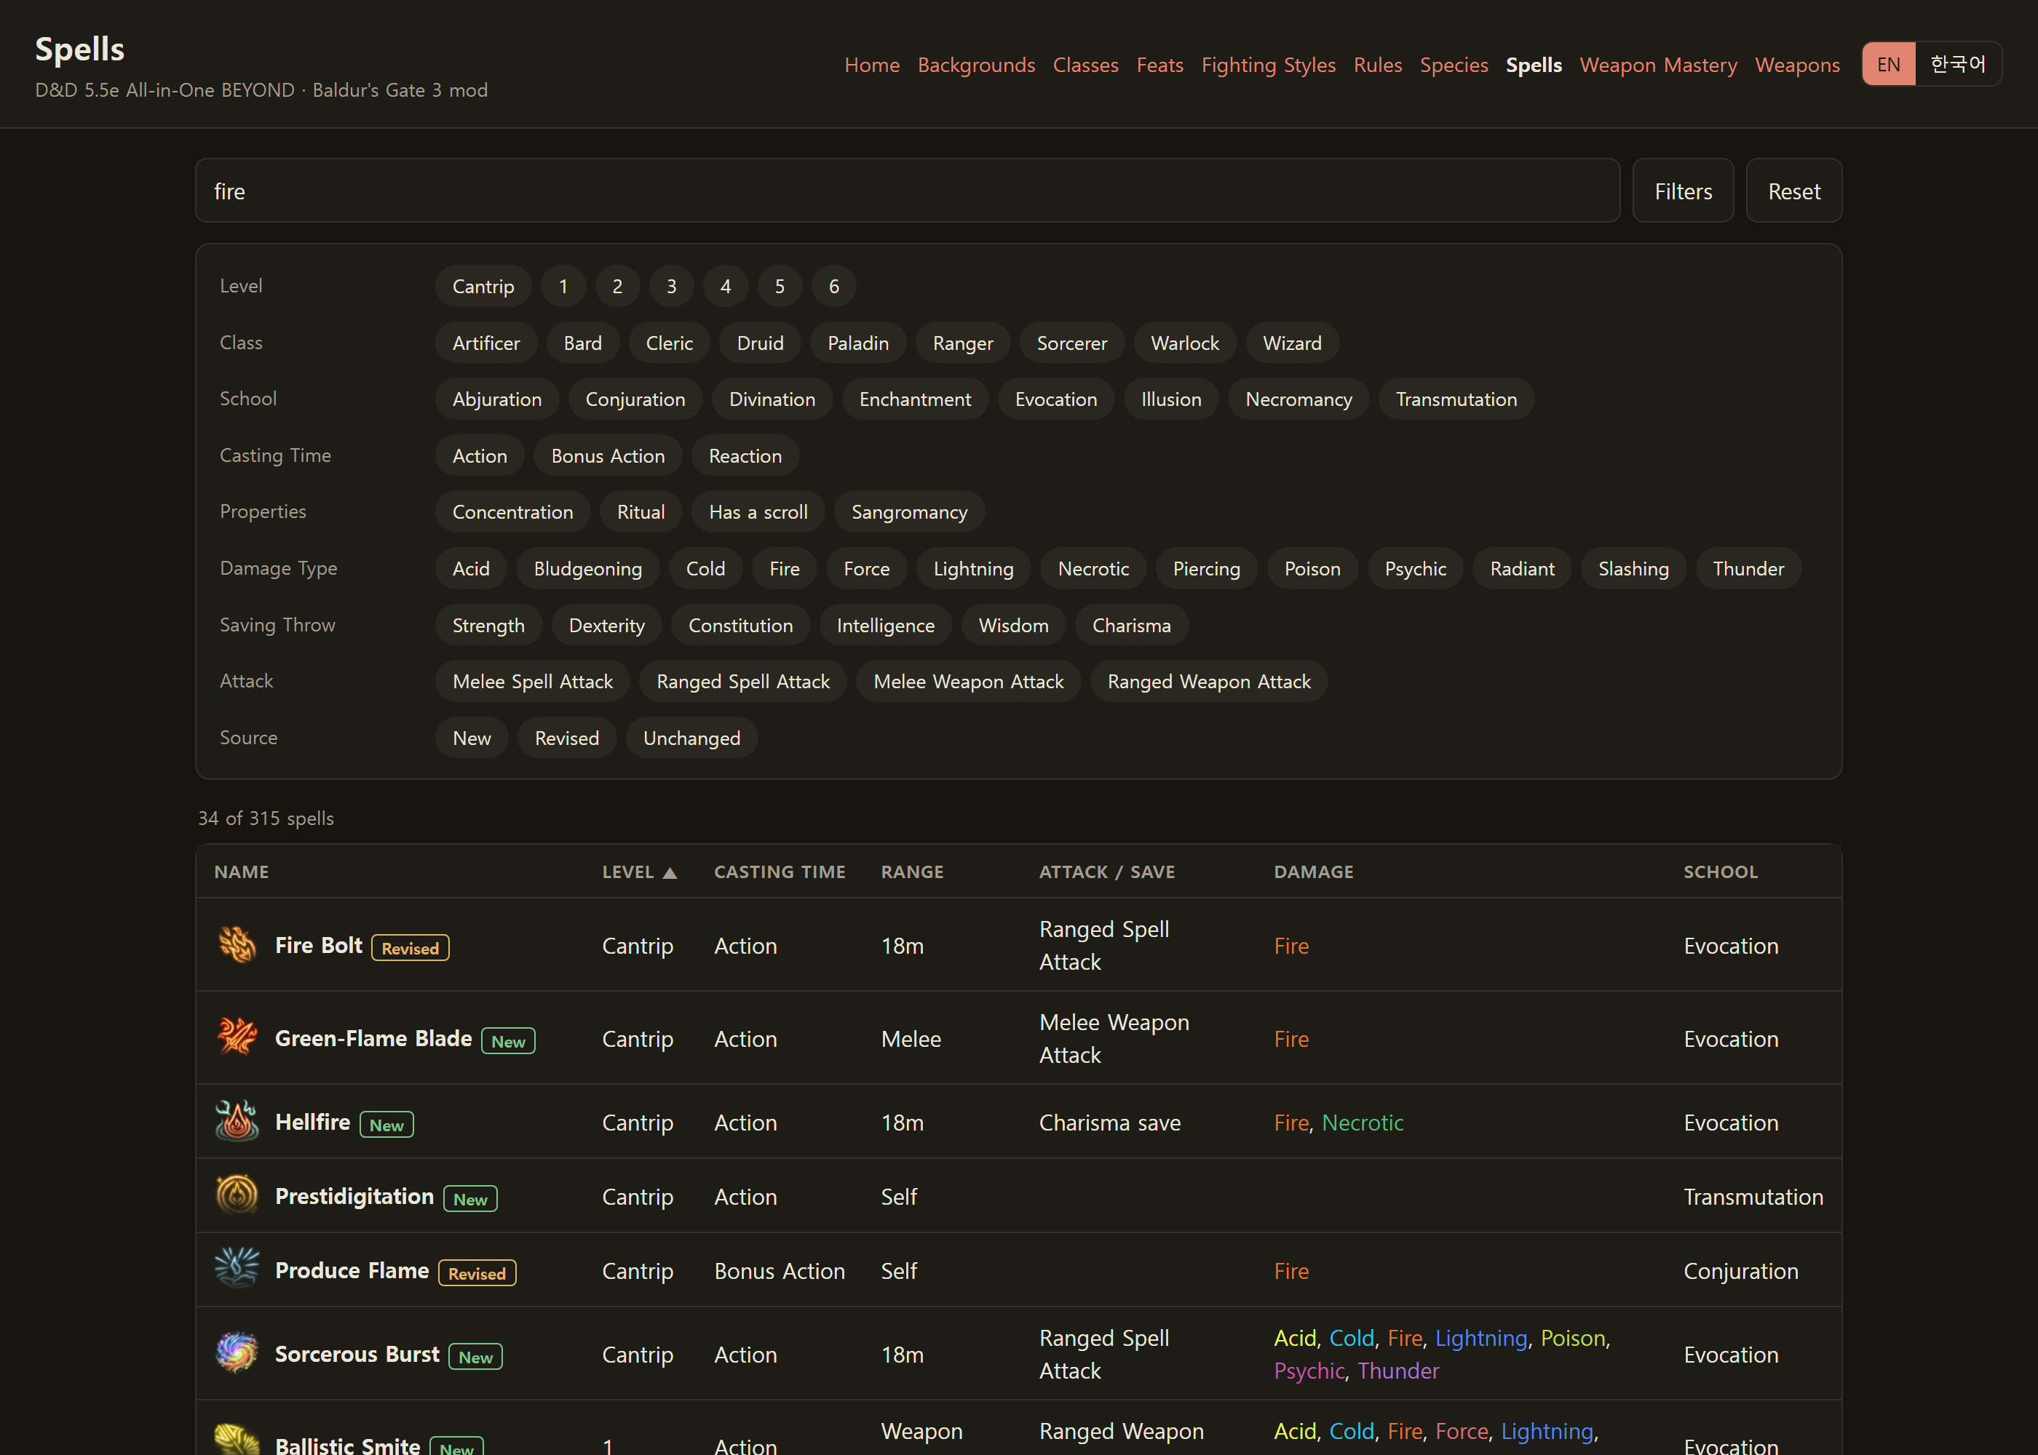Click the Spells site title
2038x1455 pixels.
pyautogui.click(x=80, y=49)
